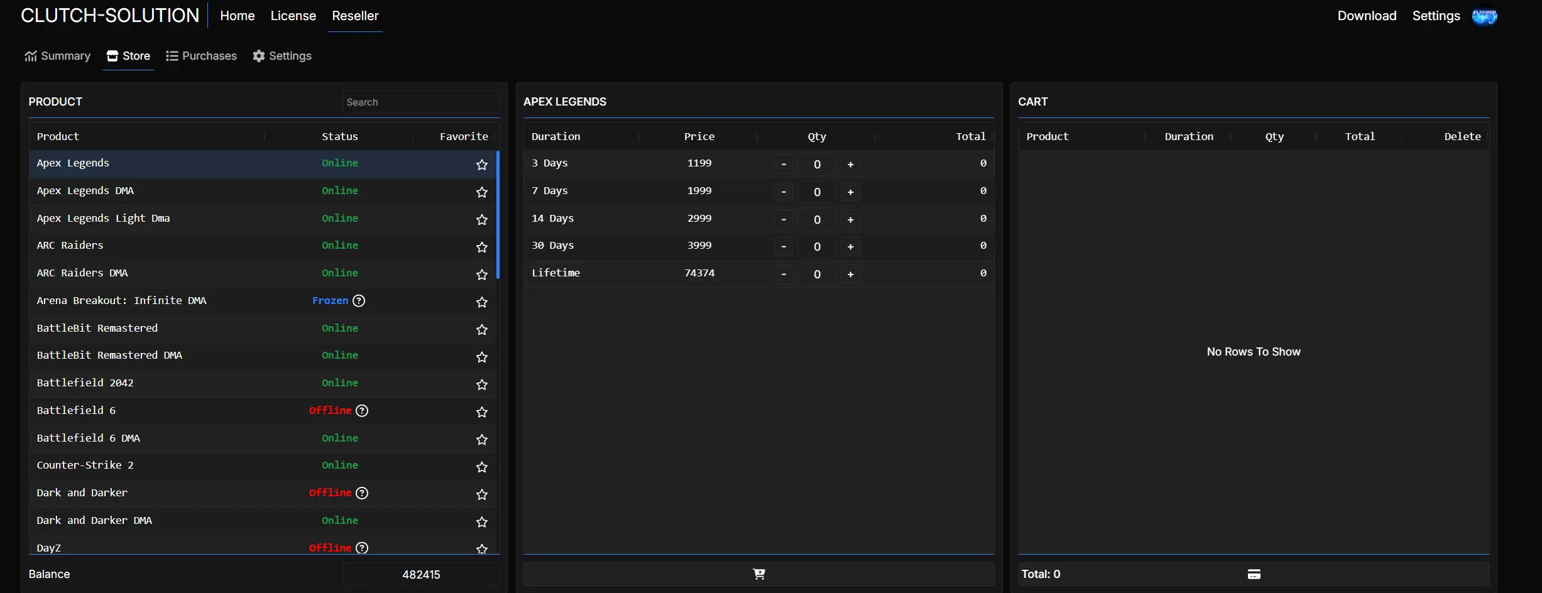Click the Frozen status help icon
Image resolution: width=1542 pixels, height=593 pixels.
pyautogui.click(x=359, y=301)
